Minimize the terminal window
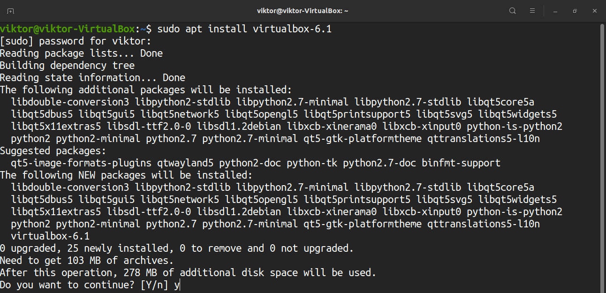 (x=555, y=10)
